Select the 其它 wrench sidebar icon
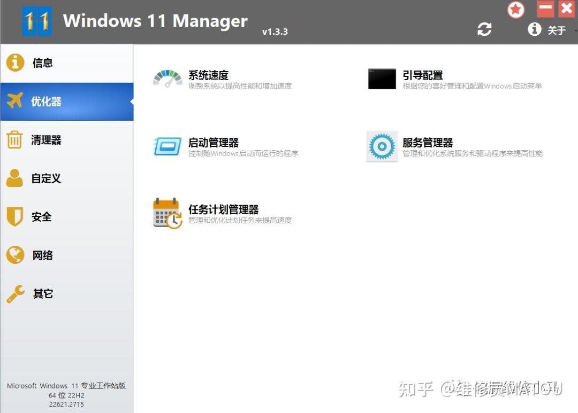The height and width of the screenshot is (413, 578). [x=15, y=293]
